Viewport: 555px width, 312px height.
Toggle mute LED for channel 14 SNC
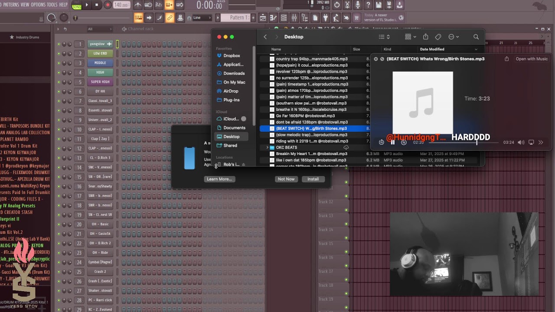(59, 167)
